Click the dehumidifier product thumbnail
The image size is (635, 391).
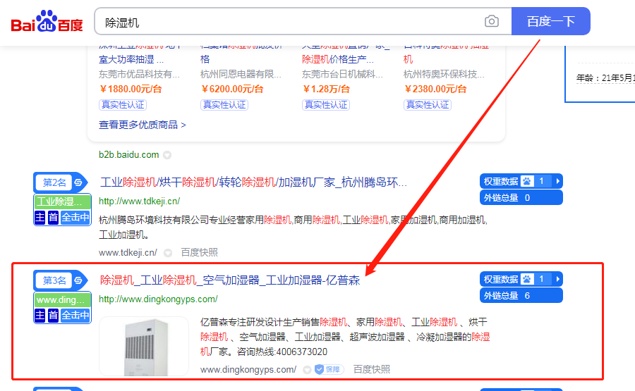(x=144, y=346)
